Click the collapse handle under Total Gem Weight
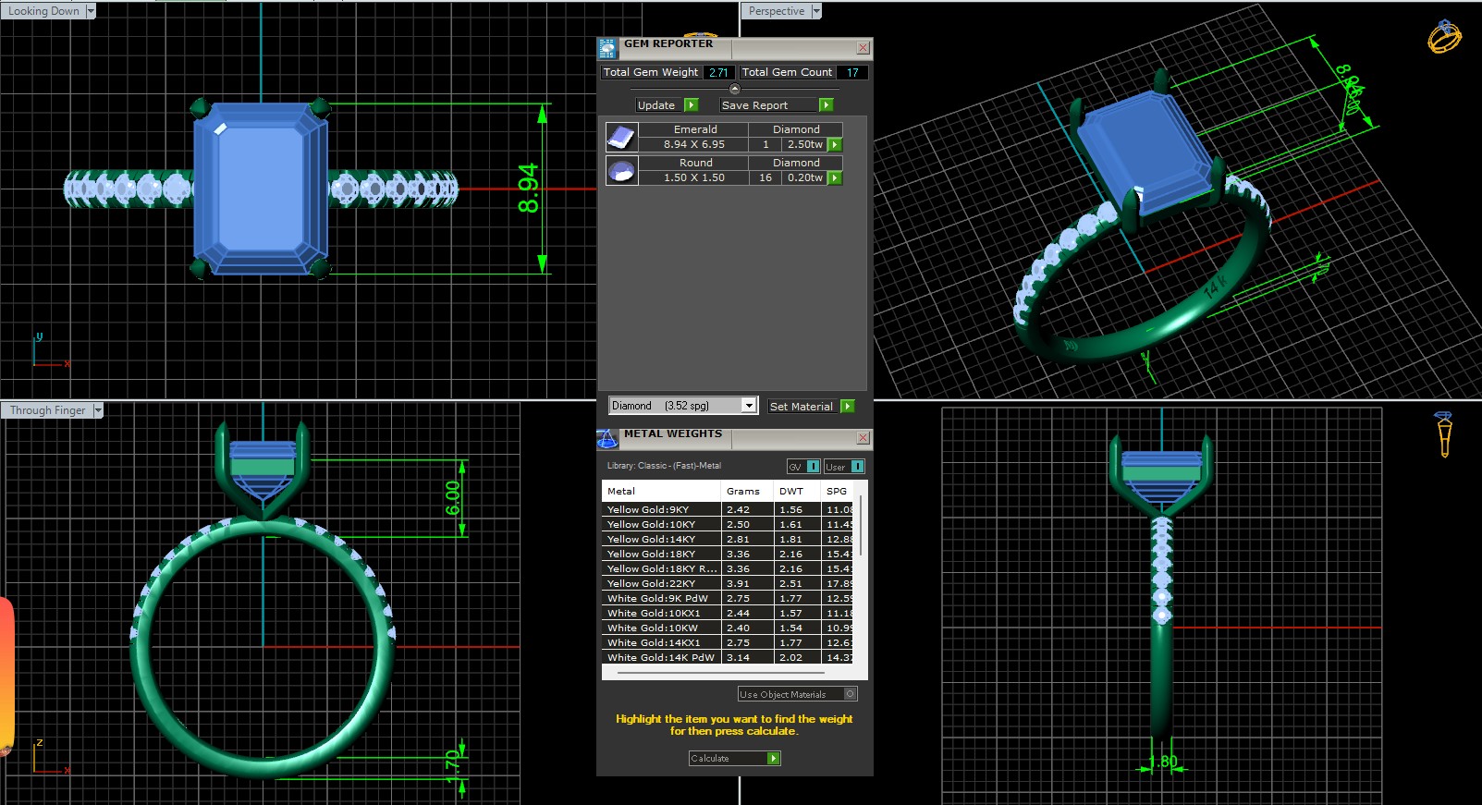The image size is (1482, 805). 735,90
